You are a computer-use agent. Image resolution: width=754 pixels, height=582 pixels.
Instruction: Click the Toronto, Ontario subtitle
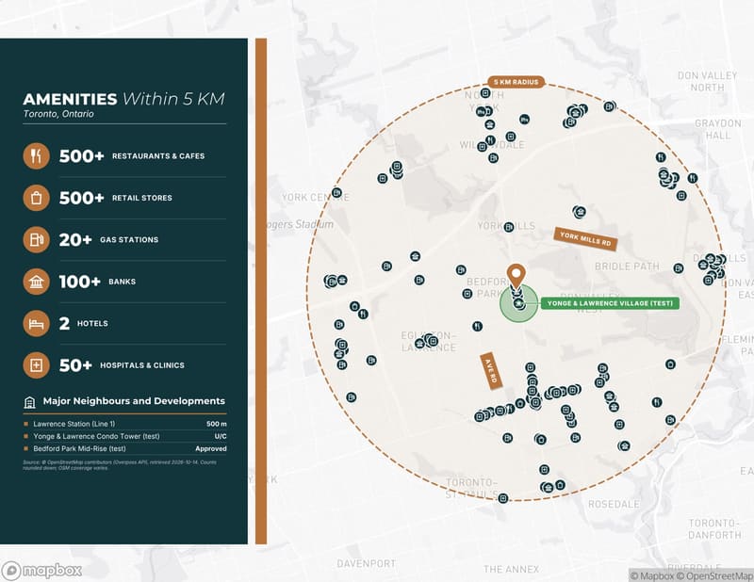point(58,114)
